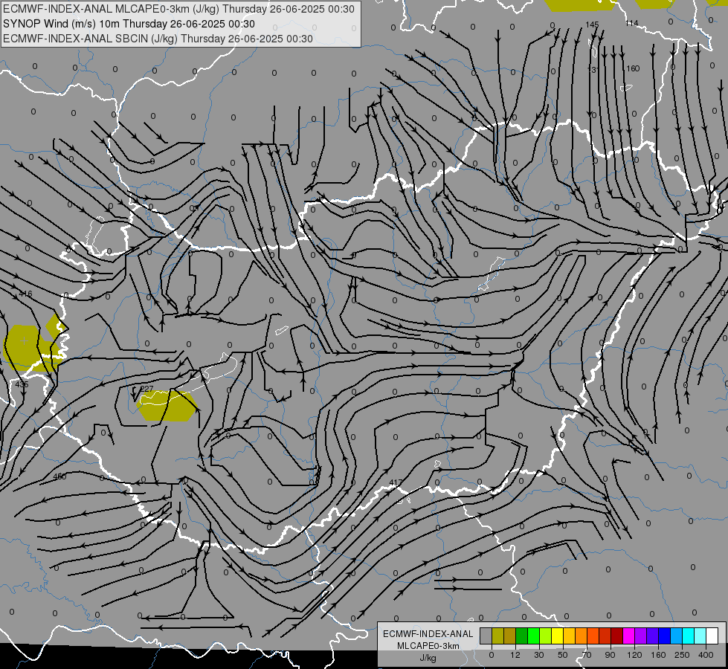Click the legend tick label 70
Image resolution: width=728 pixels, height=669 pixels.
point(587,655)
